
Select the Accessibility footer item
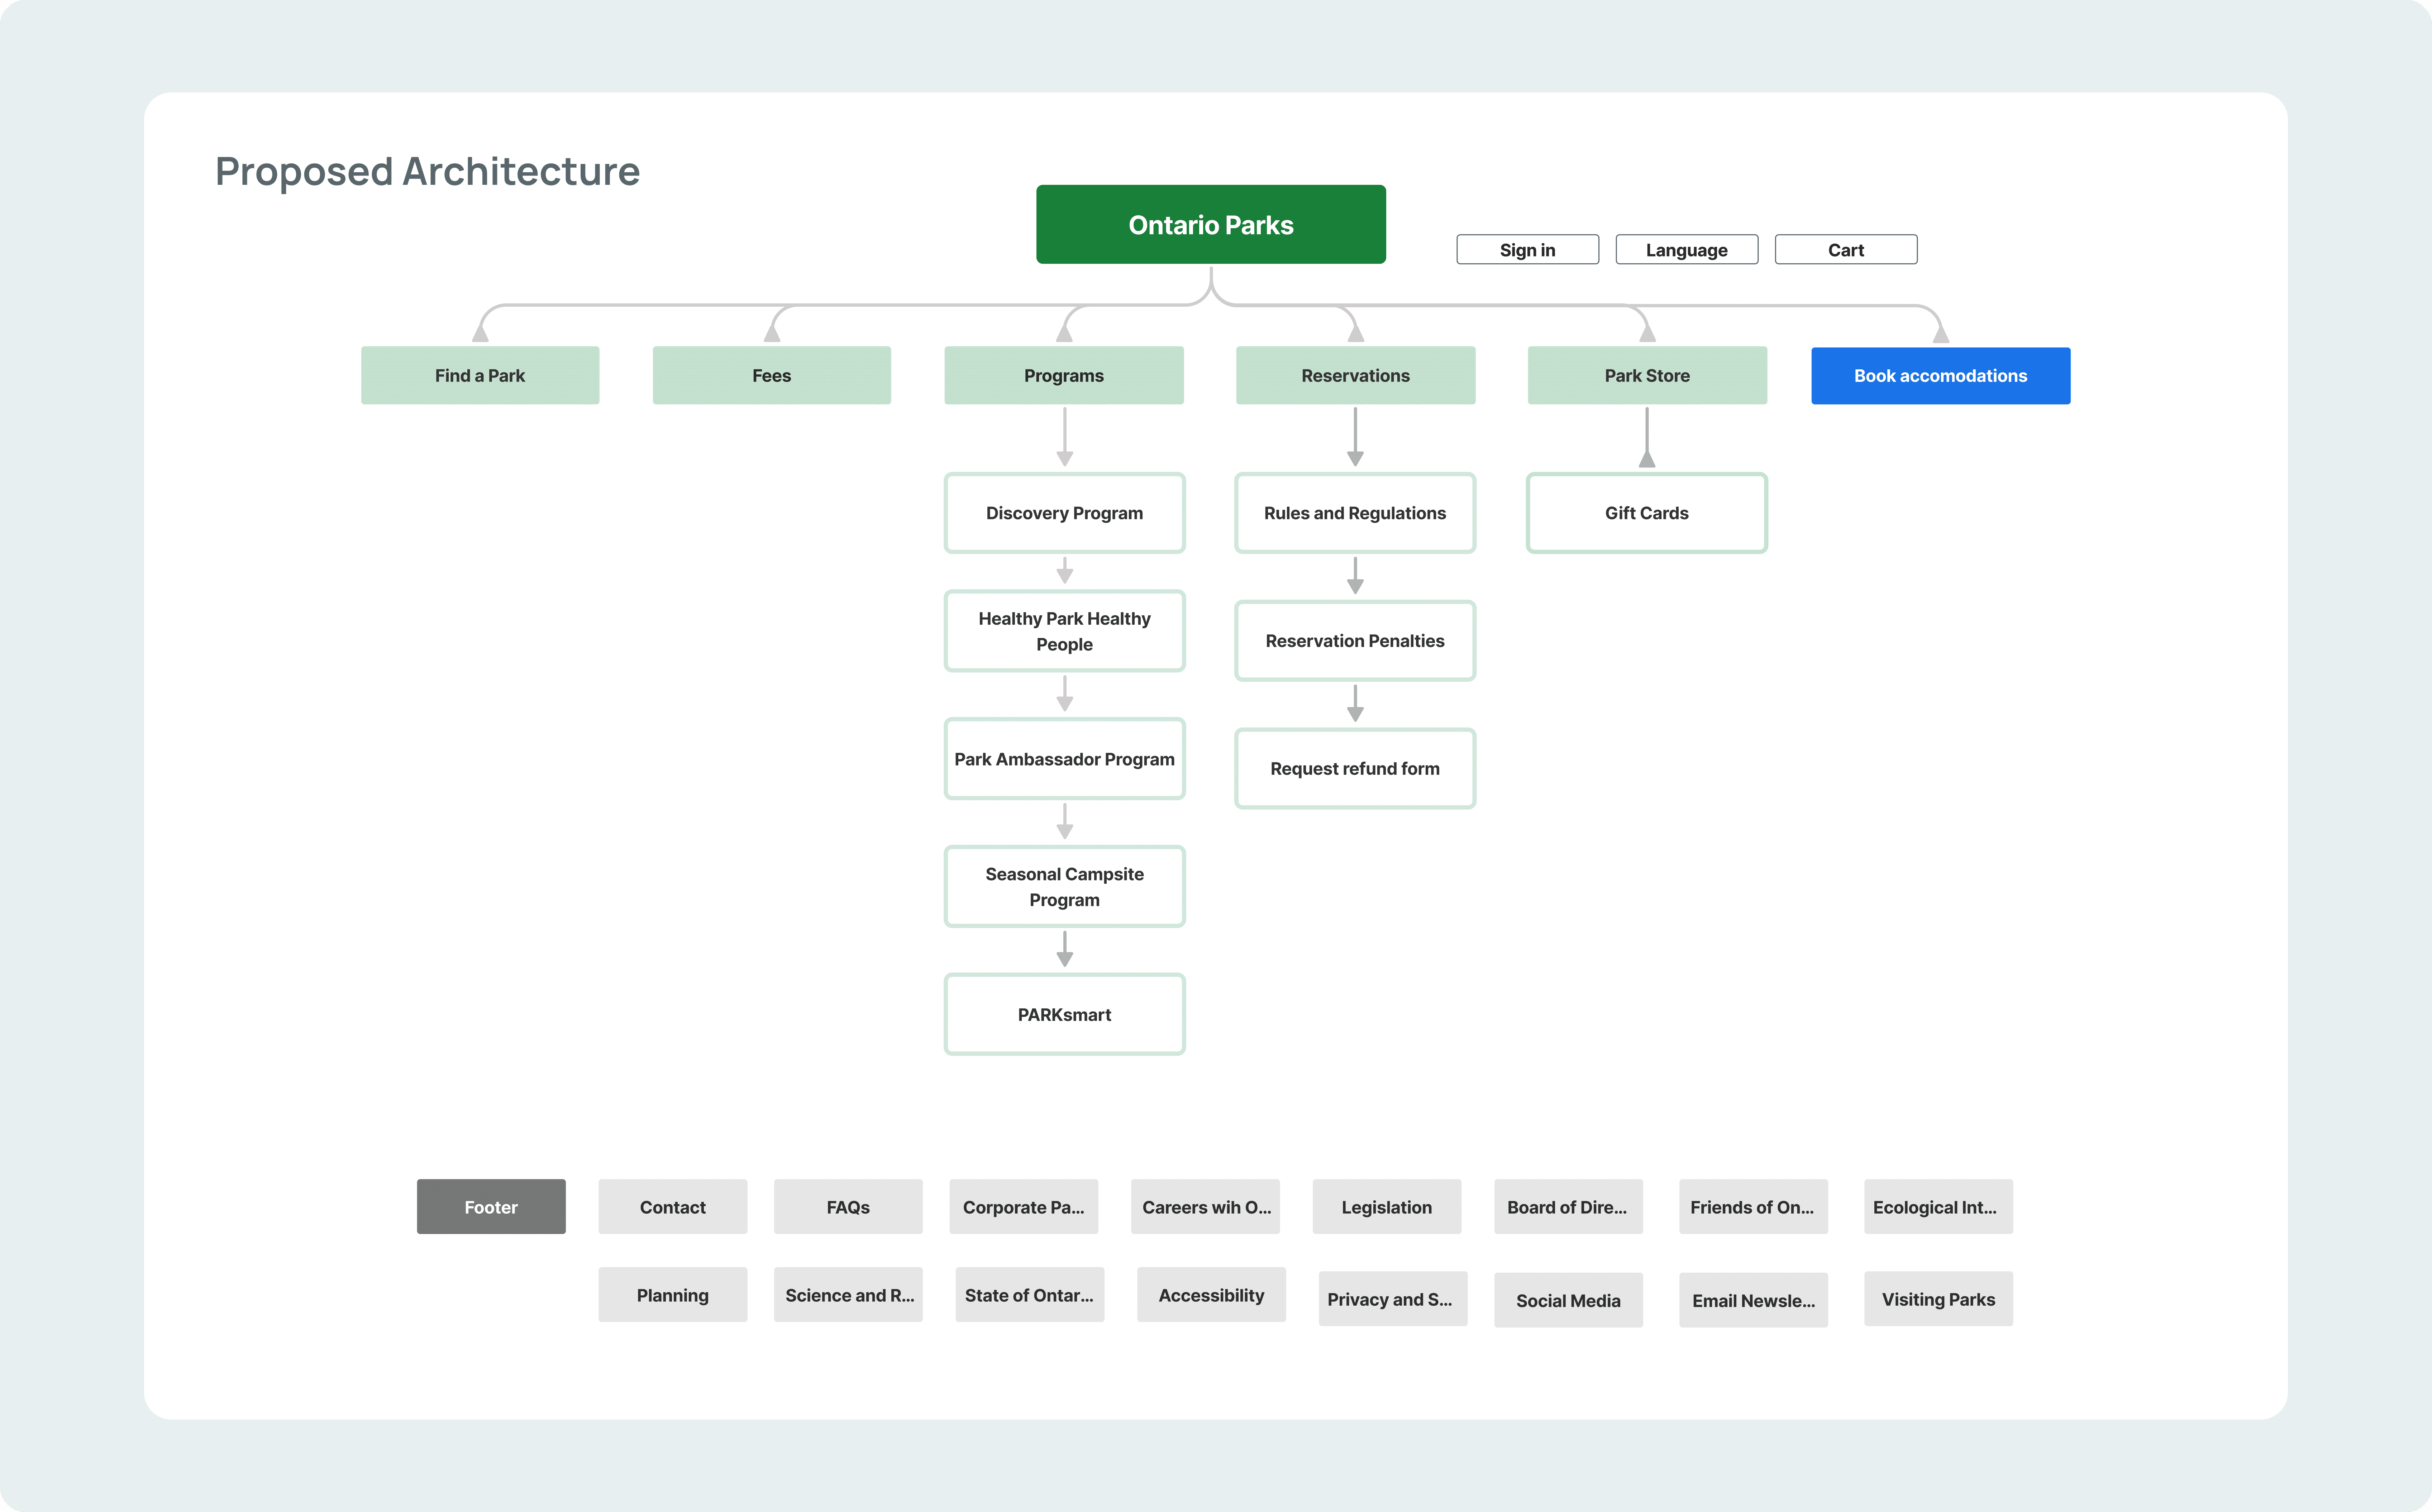pos(1211,1295)
